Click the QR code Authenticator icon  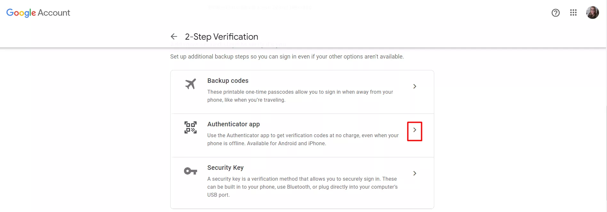(x=190, y=128)
